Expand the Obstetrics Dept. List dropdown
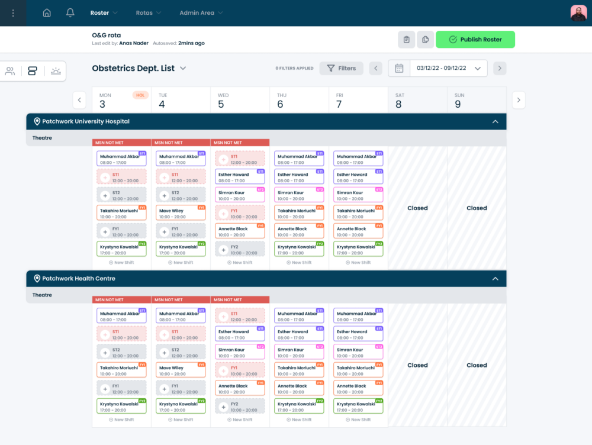Viewport: 592px width, 445px height. pyautogui.click(x=183, y=68)
